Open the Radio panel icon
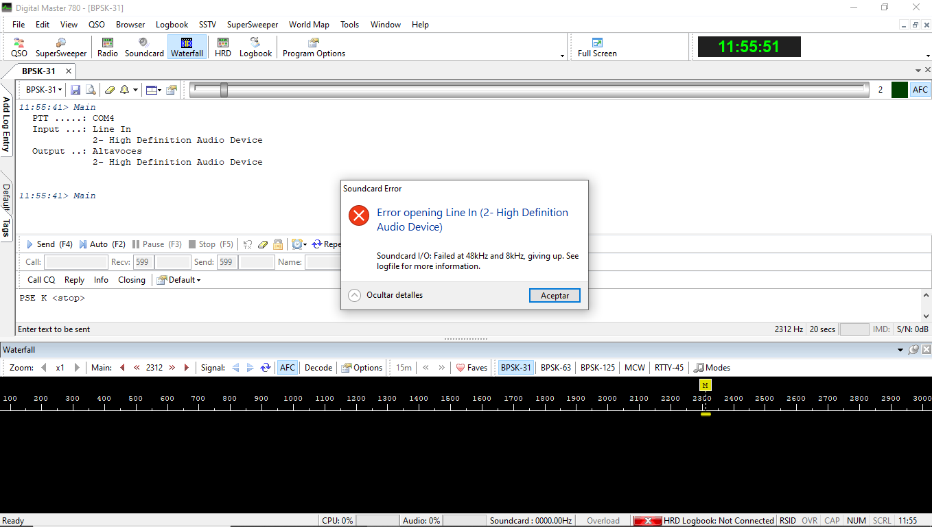Image resolution: width=932 pixels, height=527 pixels. tap(107, 47)
